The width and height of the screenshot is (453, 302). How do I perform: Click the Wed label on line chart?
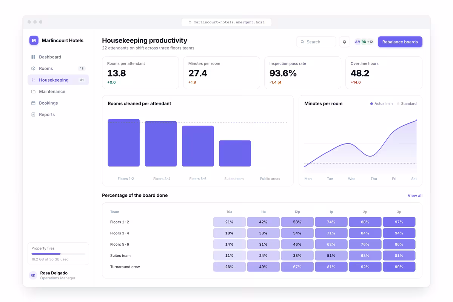[x=351, y=179]
